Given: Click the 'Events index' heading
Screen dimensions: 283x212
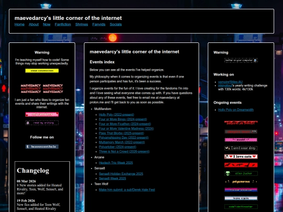Looking at the screenshot, I should [102, 62].
